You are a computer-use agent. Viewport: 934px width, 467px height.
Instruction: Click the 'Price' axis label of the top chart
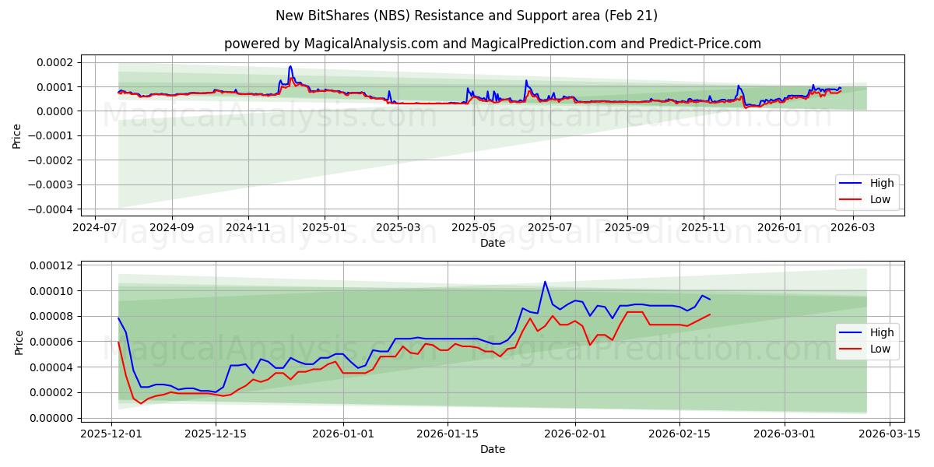pyautogui.click(x=17, y=135)
